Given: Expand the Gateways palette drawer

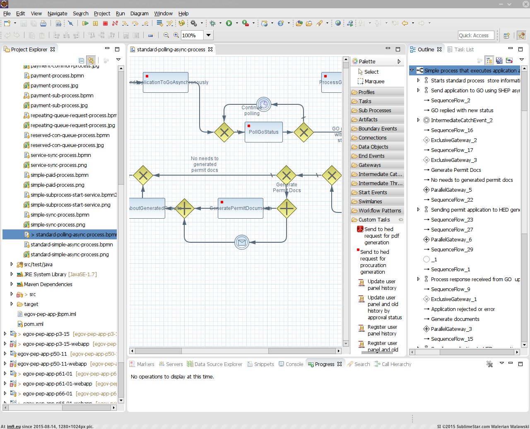Looking at the screenshot, I should coord(369,165).
